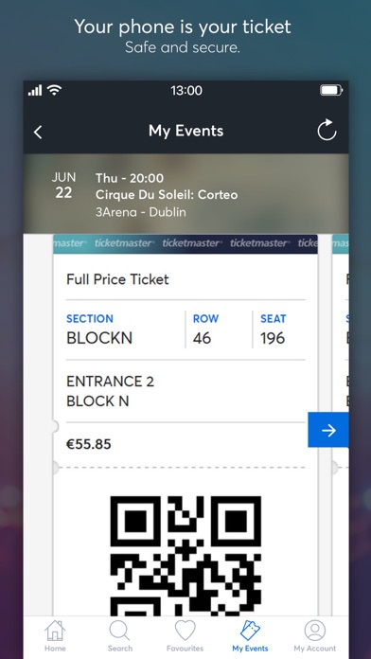
Task: Go to next ticket with blue arrow
Action: [328, 430]
